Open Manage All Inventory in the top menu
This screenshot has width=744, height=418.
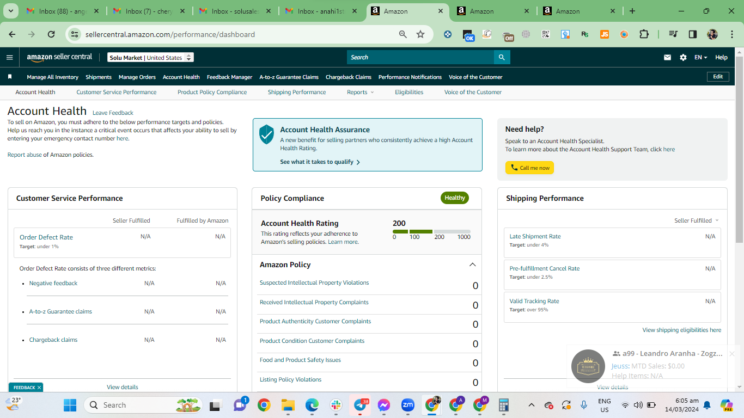pos(53,77)
